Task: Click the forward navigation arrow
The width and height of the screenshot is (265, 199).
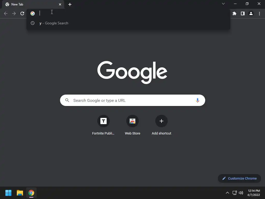Action: pos(14,13)
